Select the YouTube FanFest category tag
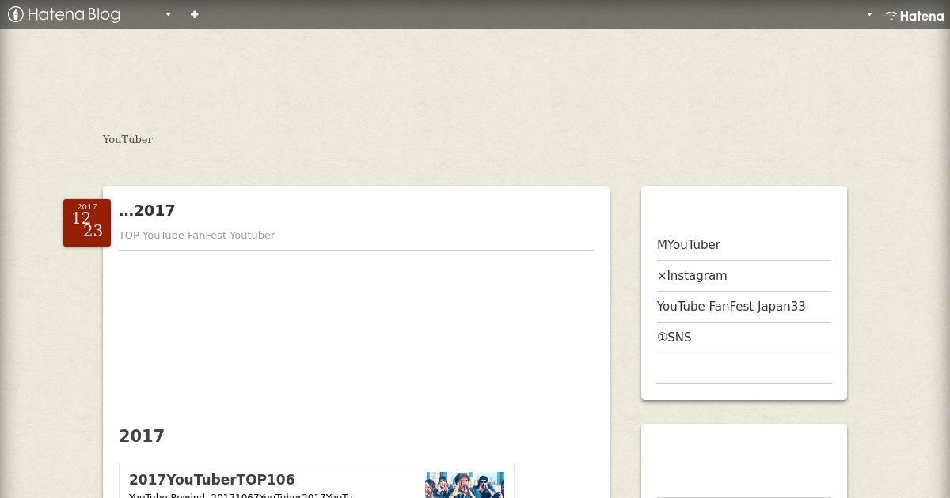Viewport: 950px width, 498px height. (x=184, y=236)
